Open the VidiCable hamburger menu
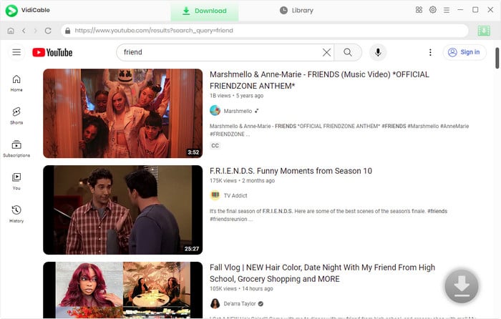501x319 pixels. point(447,10)
